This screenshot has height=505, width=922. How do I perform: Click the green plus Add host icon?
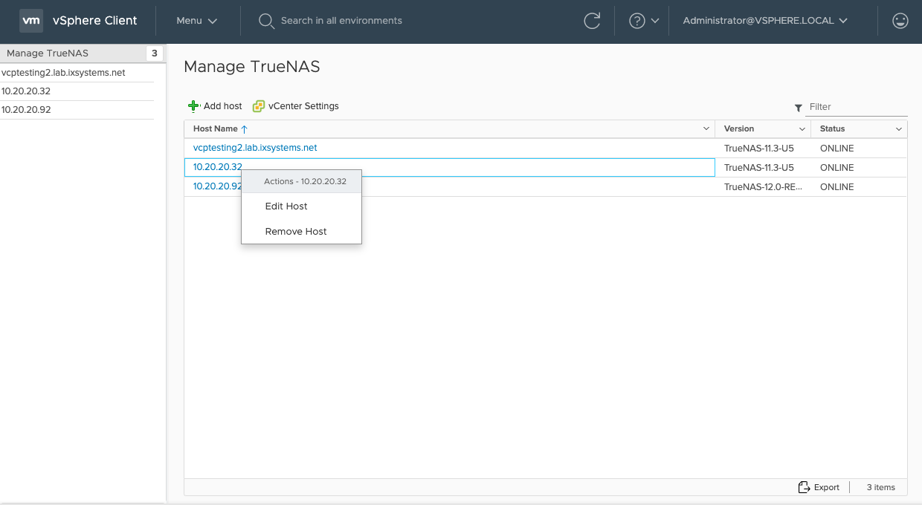(194, 106)
